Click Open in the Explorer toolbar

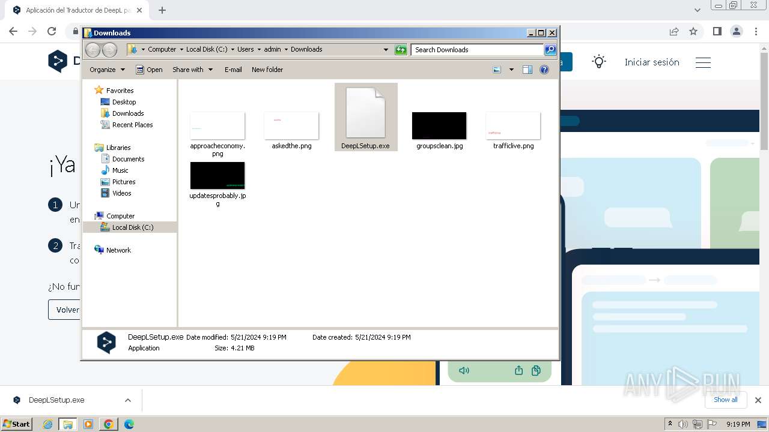(149, 70)
